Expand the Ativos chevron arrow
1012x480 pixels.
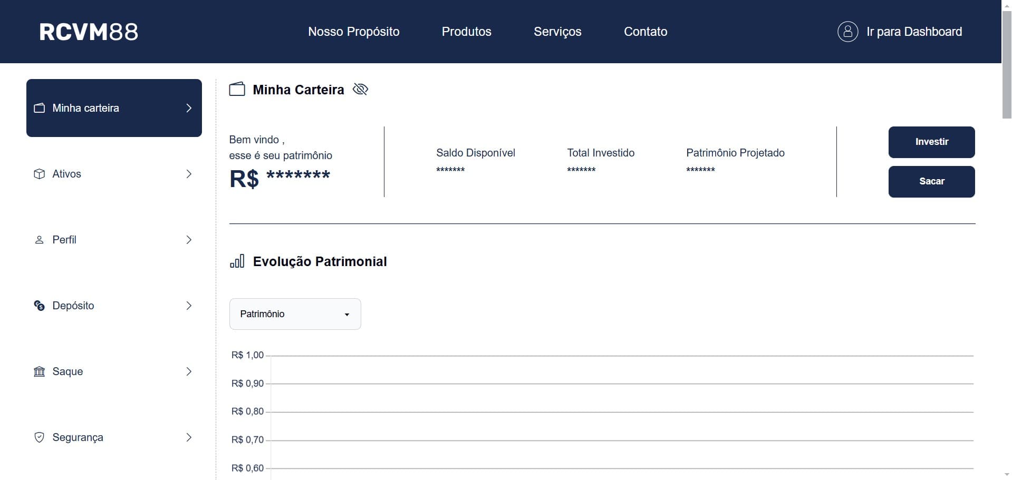189,174
